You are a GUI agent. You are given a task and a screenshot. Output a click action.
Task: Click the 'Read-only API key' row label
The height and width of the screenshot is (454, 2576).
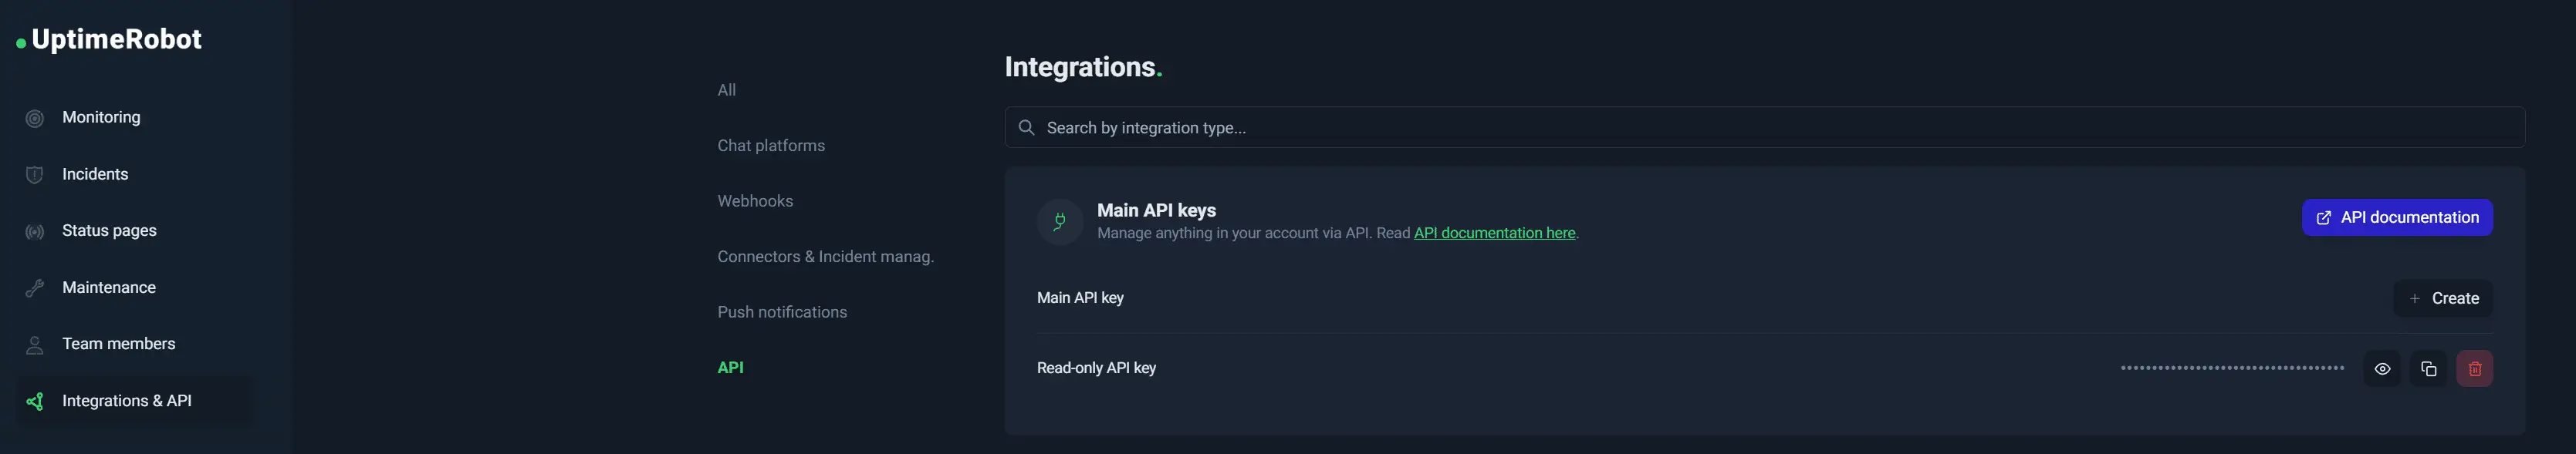pyautogui.click(x=1096, y=368)
